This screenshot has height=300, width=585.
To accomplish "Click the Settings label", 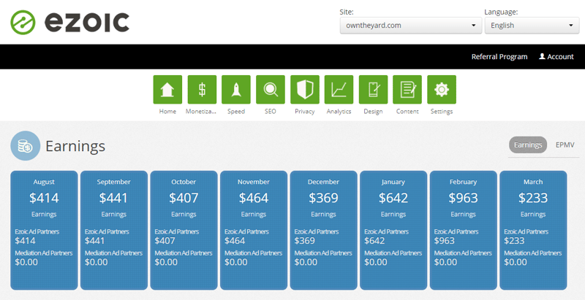I will pos(442,111).
